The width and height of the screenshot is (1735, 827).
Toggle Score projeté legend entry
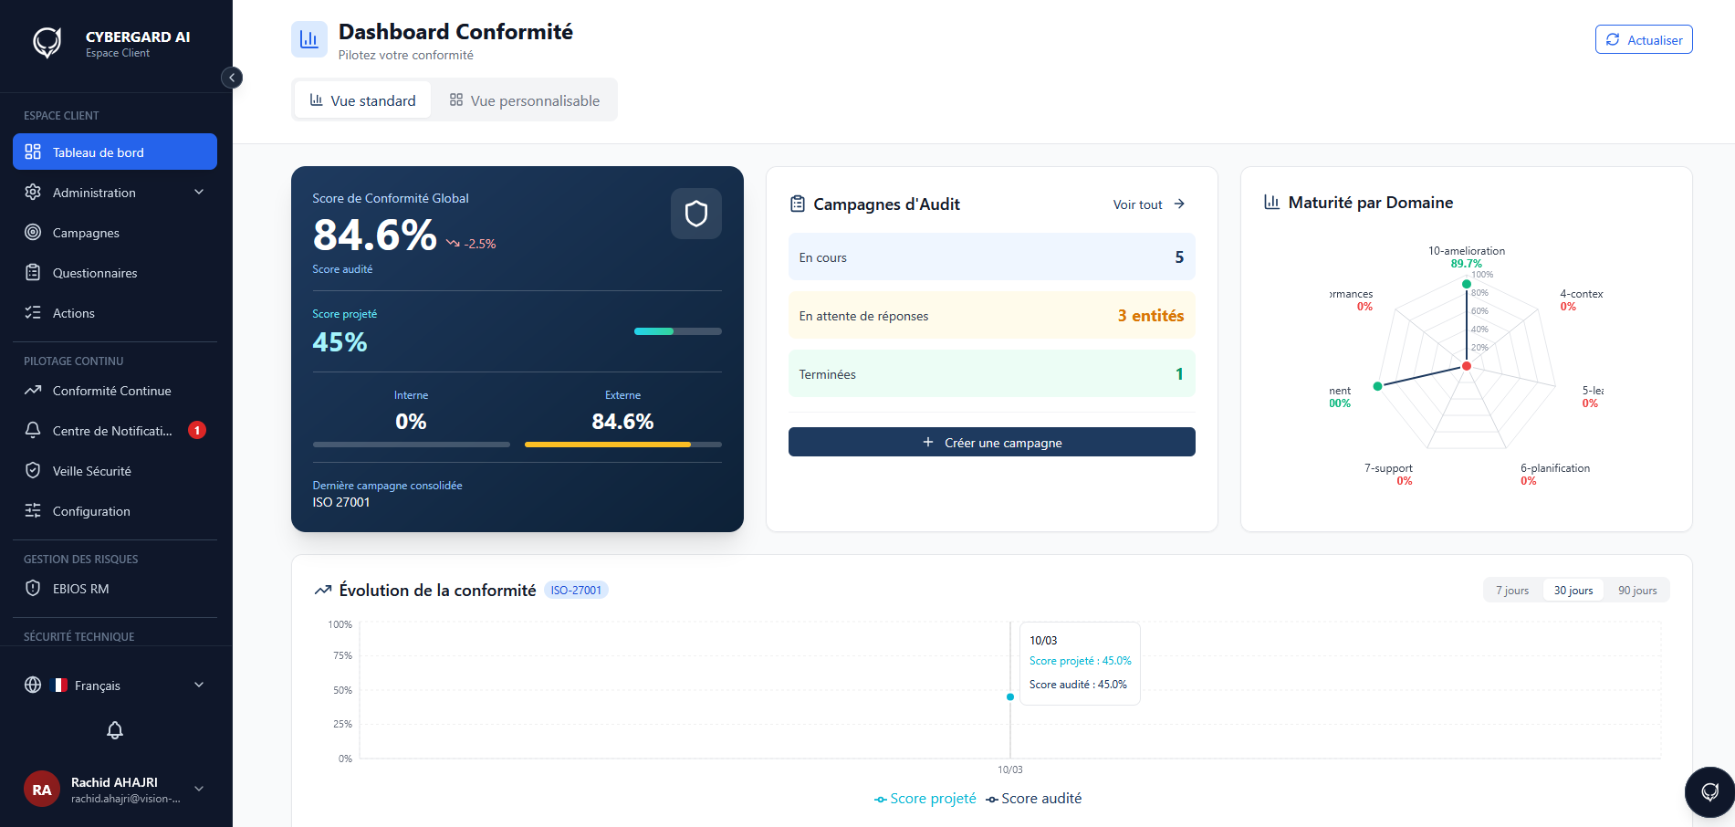click(x=925, y=799)
